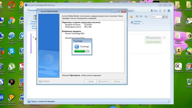Open the NebaltaKiller desktop shortcut

pos(178,67)
